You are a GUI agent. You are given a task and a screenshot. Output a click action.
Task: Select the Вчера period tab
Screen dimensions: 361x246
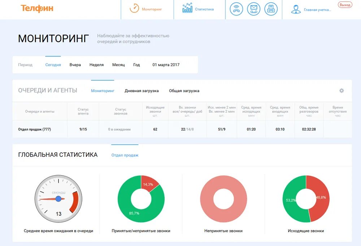pyautogui.click(x=75, y=65)
